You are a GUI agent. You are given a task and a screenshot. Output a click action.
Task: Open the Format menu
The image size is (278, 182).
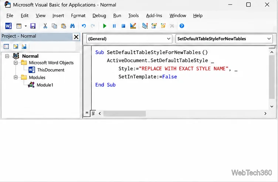click(78, 16)
